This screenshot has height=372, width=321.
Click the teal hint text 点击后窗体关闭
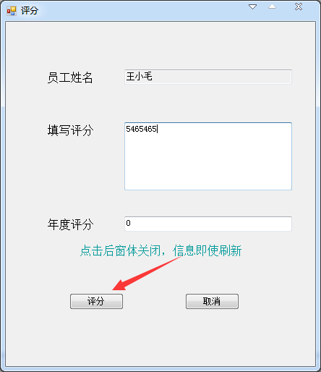[120, 250]
